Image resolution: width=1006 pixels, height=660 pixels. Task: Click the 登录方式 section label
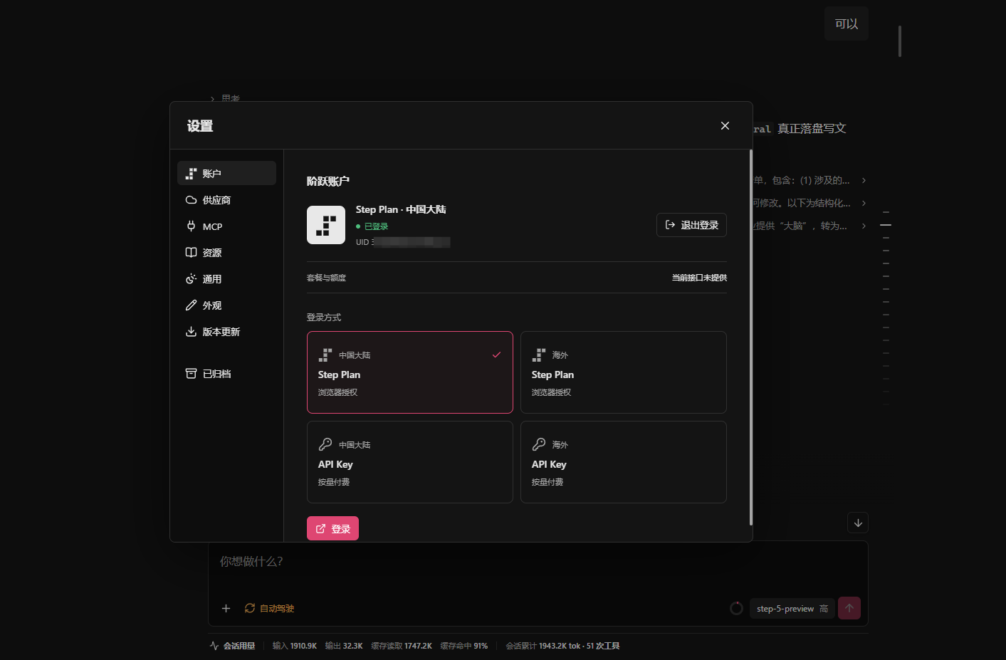point(324,317)
